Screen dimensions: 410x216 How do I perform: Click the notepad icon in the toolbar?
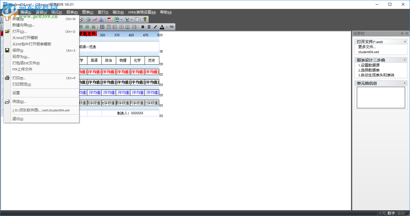(x=137, y=19)
